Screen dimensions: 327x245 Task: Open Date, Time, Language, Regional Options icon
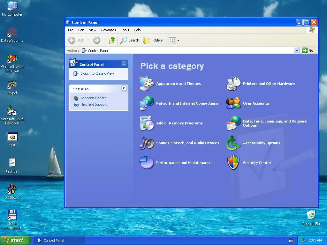coord(233,123)
